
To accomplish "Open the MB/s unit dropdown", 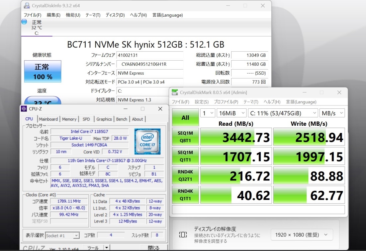I will tap(332, 113).
